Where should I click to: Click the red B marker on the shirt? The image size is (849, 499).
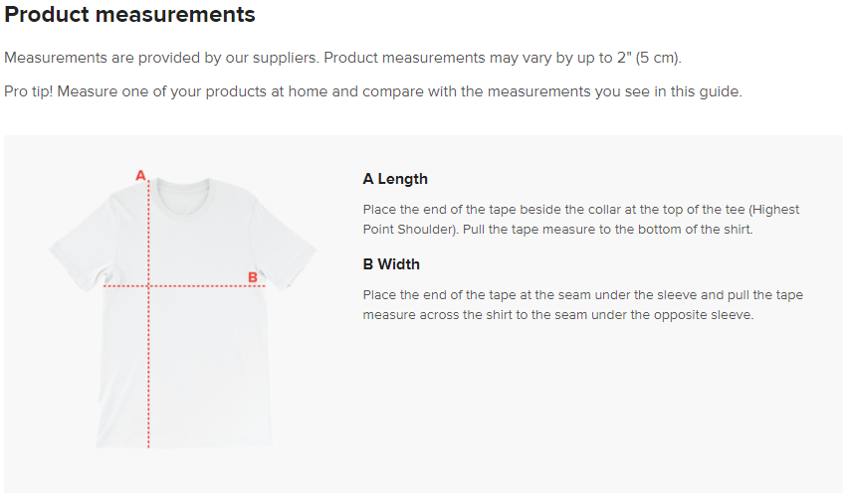[253, 277]
